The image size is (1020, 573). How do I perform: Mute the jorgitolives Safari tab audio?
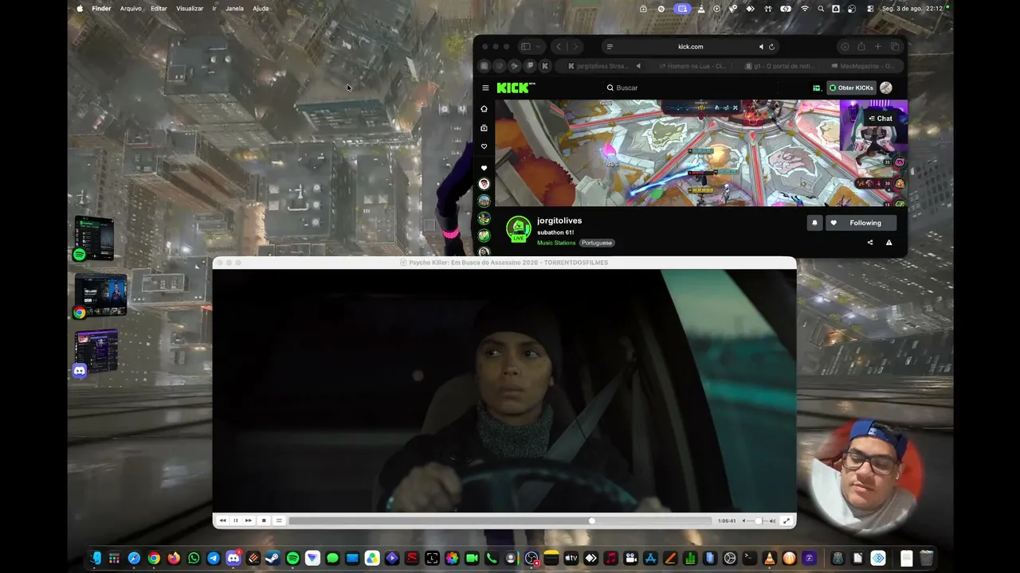[x=638, y=66]
